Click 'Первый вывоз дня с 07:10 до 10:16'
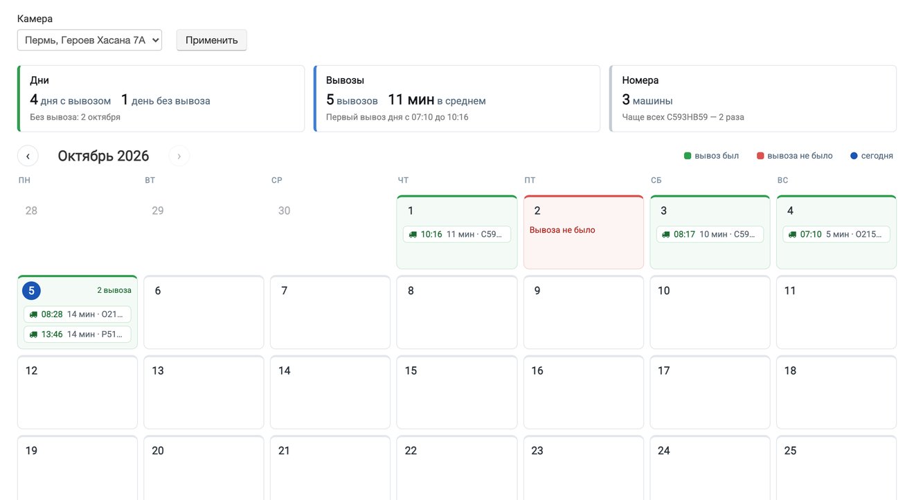 click(x=397, y=117)
